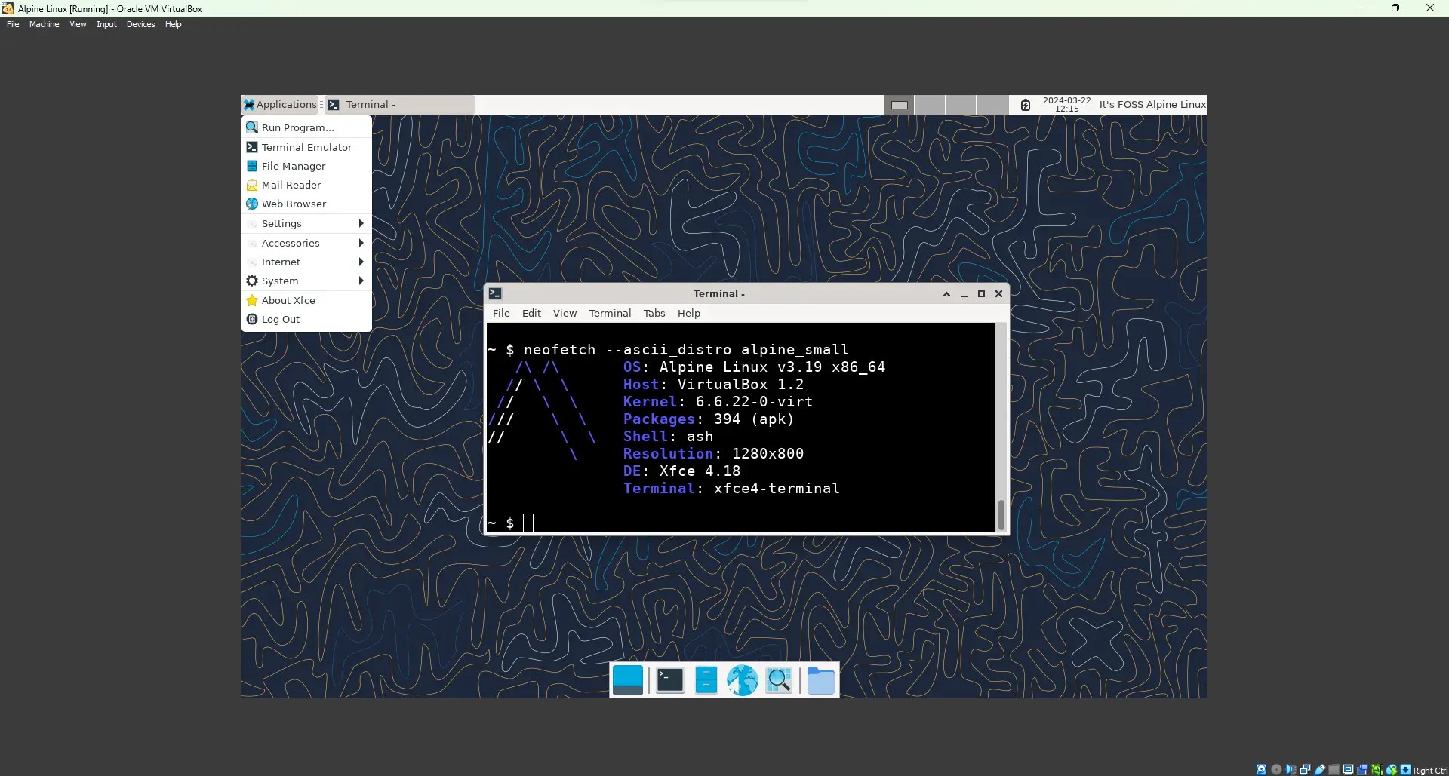Click the Show Desktop icon in the dock
Image resolution: width=1449 pixels, height=776 pixels.
click(x=629, y=679)
